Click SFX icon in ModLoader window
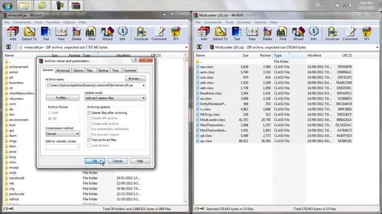The width and height of the screenshot is (382, 214). pos(366,33)
